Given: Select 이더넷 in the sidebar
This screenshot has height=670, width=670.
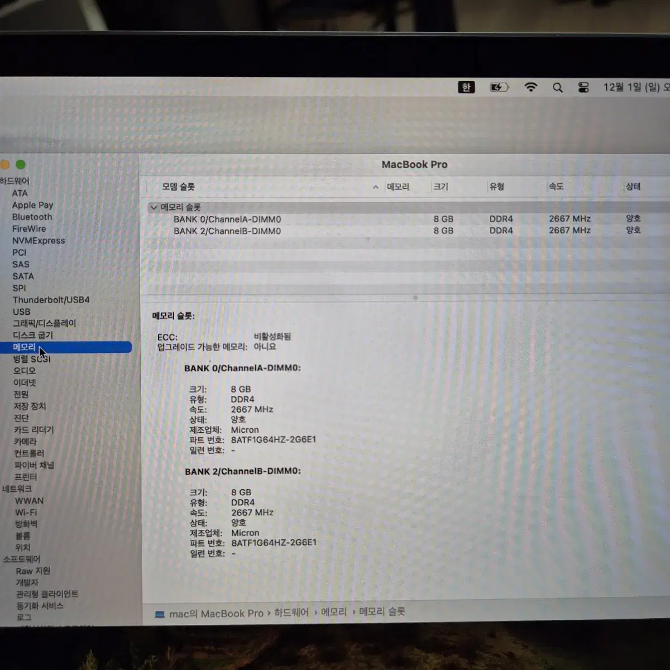Looking at the screenshot, I should click(25, 382).
